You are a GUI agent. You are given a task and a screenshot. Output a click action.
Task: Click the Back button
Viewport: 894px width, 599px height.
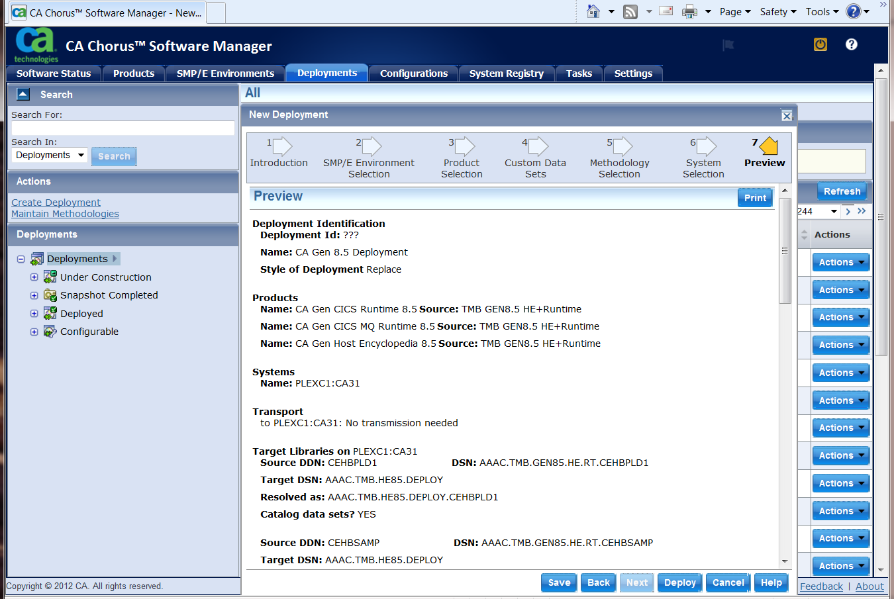click(x=599, y=582)
